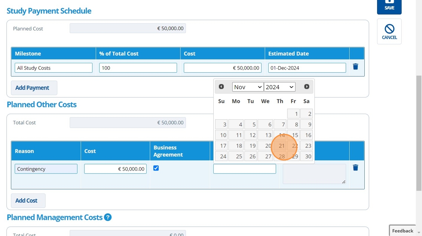Open the year dropdown showing 2024
This screenshot has height=236, width=422.
click(x=279, y=87)
